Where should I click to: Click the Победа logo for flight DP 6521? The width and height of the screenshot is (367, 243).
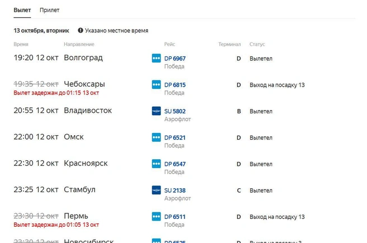click(156, 137)
